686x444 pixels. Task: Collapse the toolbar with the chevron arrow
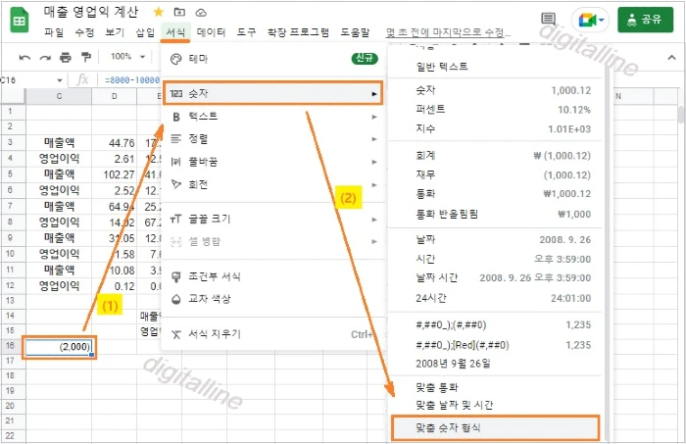coord(671,57)
